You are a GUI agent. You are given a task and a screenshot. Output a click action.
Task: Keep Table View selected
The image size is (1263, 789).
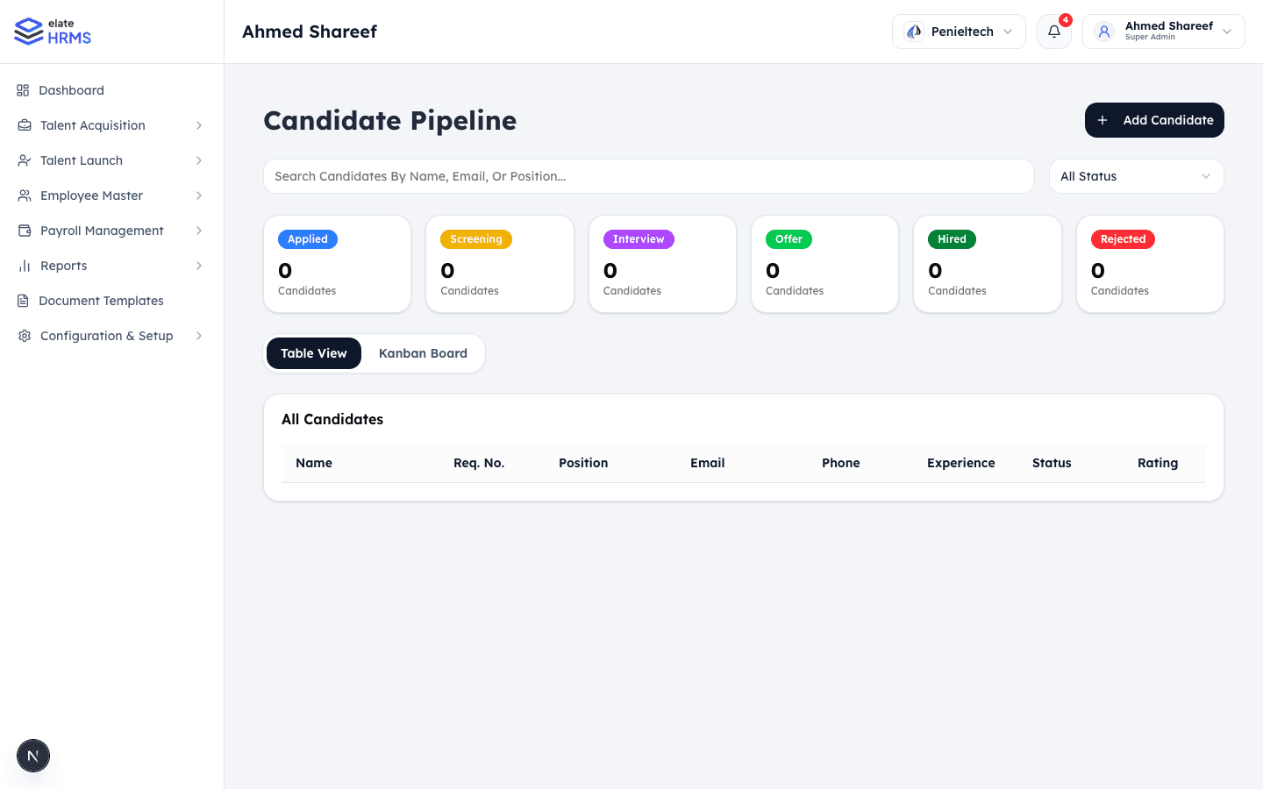click(x=313, y=352)
